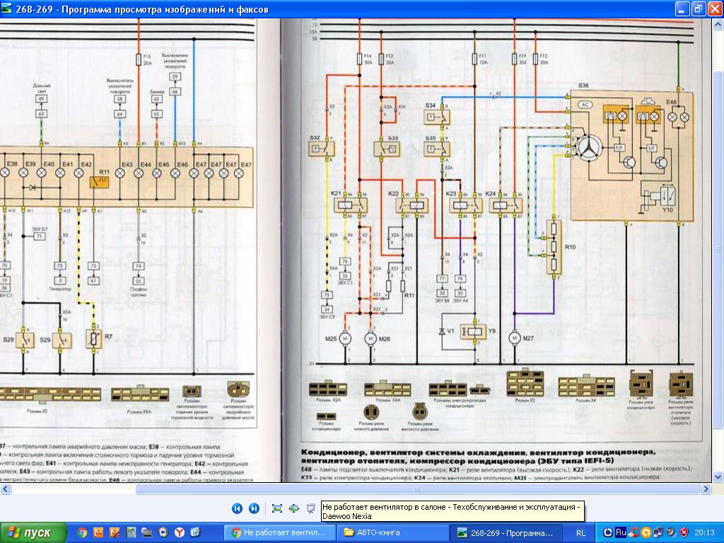This screenshot has width=724, height=543.
Task: Click the system clock showing 20:13
Action: (x=706, y=532)
